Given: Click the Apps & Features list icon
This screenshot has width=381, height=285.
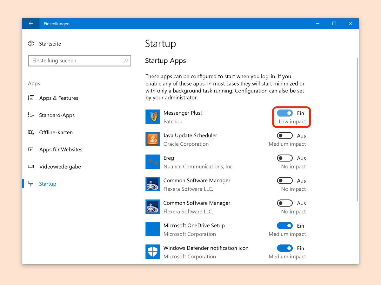Looking at the screenshot, I should pyautogui.click(x=31, y=98).
